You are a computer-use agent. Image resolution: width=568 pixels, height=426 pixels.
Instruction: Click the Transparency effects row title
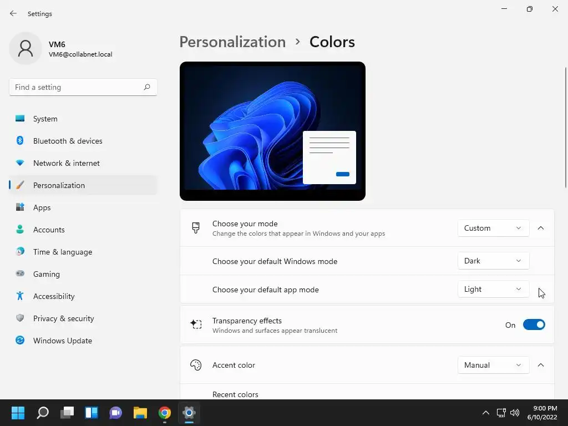click(247, 321)
